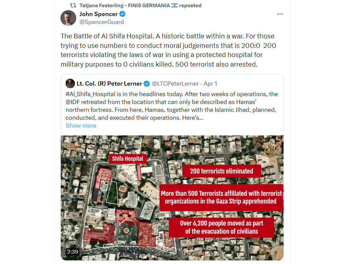Open the @SpencerGuard handle link

[x=102, y=22]
